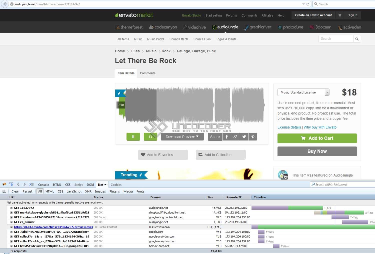Clear the Net panel request list
The height and width of the screenshot is (254, 375).
click(x=15, y=191)
